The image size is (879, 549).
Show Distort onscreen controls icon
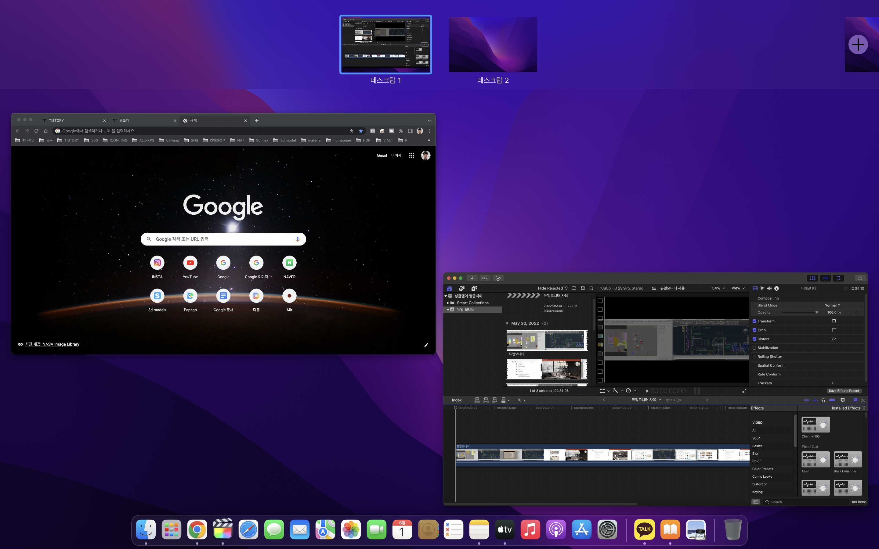click(834, 339)
